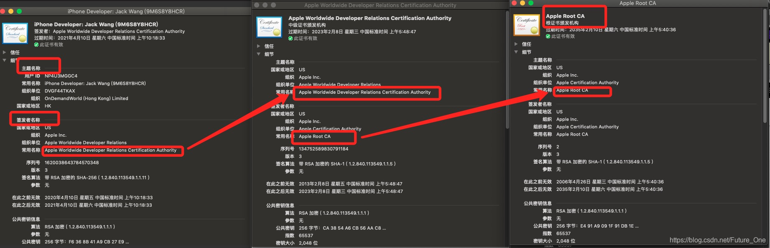Select user ID value NP4U3MGGC4
The image size is (770, 248).
click(61, 76)
